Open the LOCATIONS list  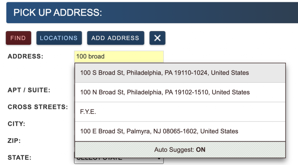coord(59,38)
